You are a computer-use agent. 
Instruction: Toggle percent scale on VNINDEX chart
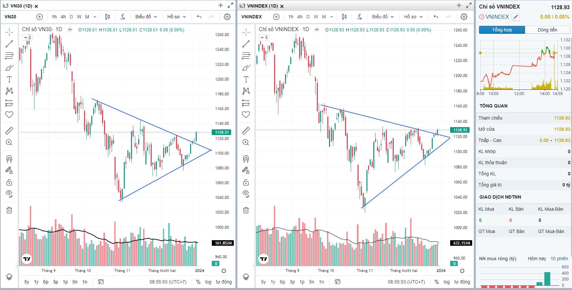(436, 282)
